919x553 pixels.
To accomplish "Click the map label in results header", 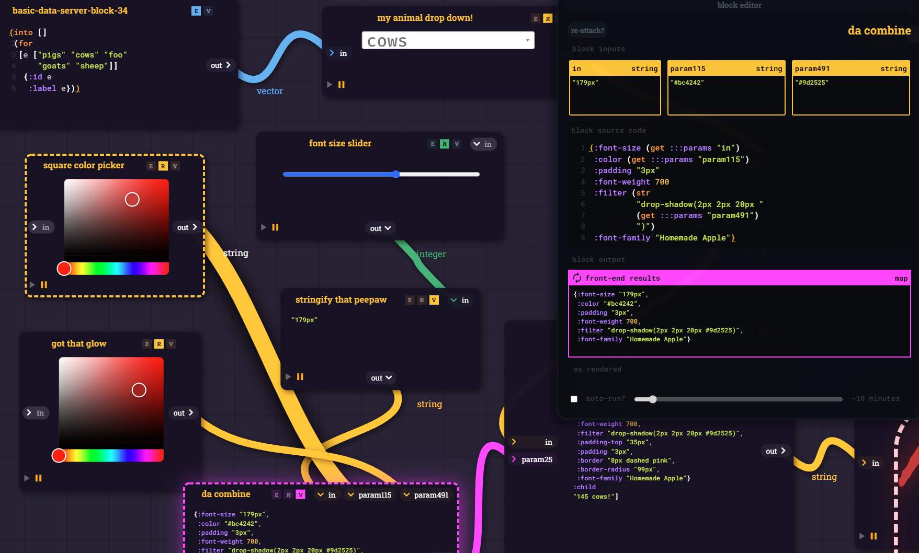I will click(901, 279).
